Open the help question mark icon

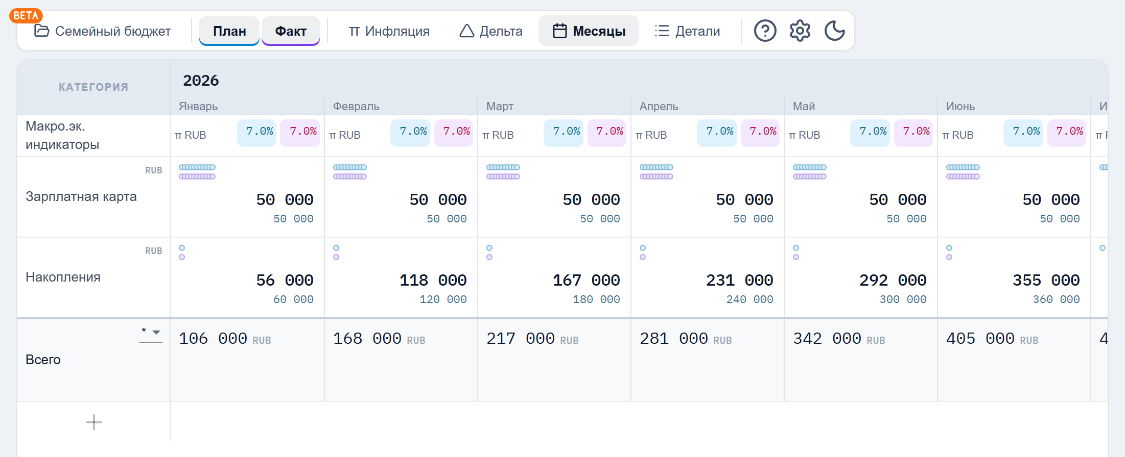coord(765,31)
